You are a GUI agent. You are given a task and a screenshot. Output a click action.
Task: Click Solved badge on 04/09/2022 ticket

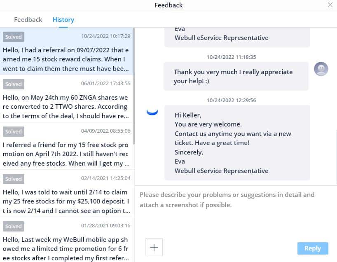[14, 131]
